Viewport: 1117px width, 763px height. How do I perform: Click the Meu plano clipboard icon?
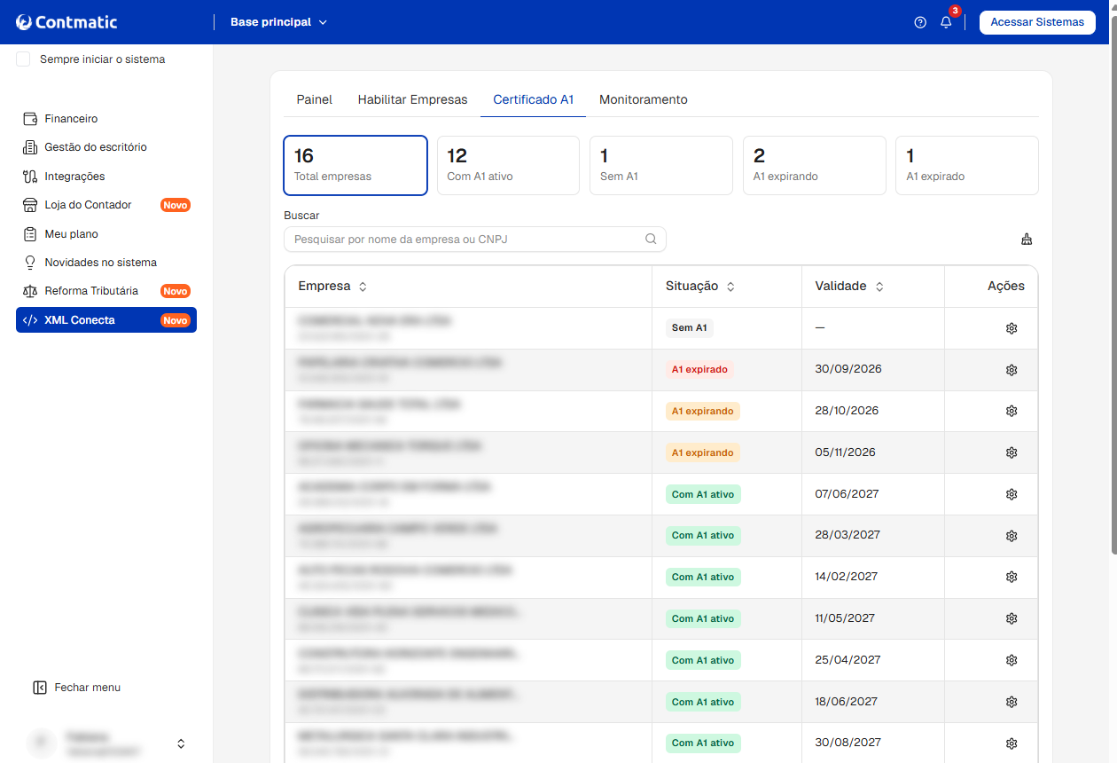coord(29,234)
